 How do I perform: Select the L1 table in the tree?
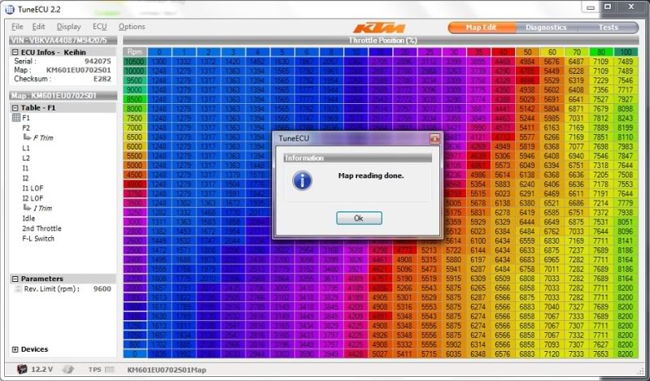26,148
